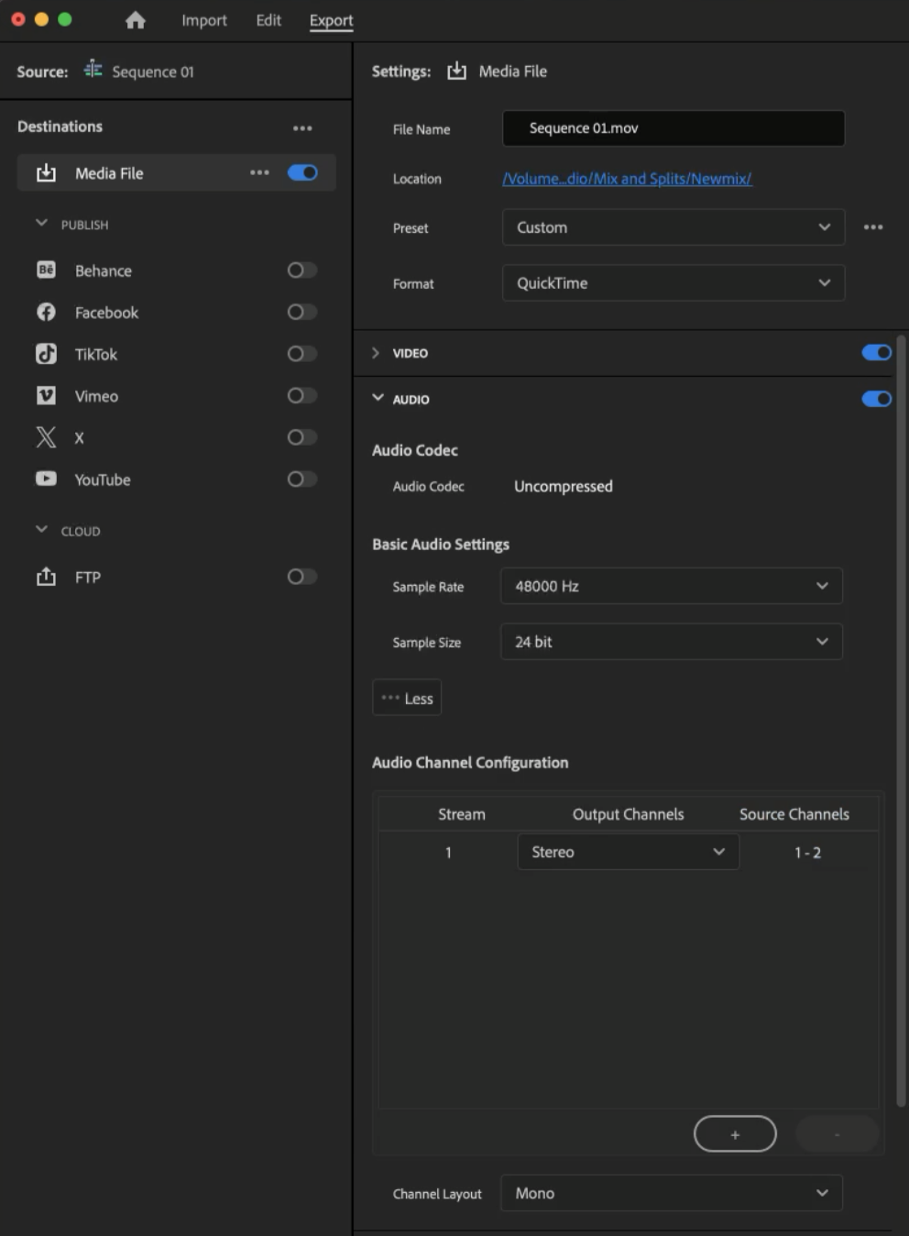Add an audio stream with plus button
The image size is (909, 1236).
(x=735, y=1134)
